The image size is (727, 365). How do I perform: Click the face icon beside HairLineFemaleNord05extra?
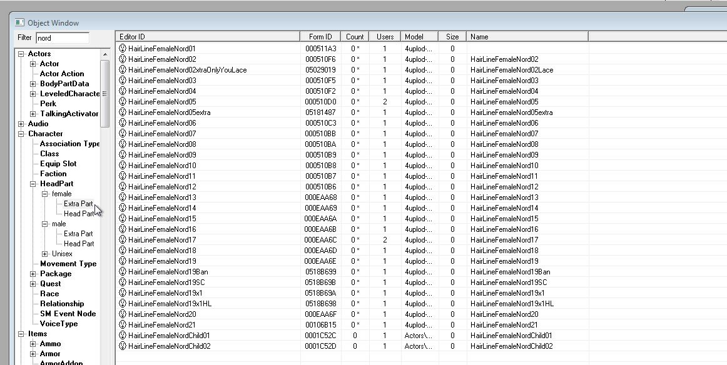tap(123, 112)
